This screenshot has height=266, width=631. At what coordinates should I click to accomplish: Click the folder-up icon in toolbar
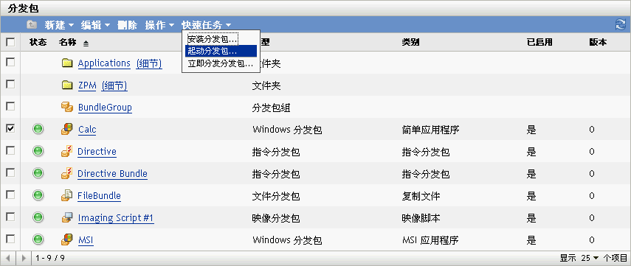click(x=32, y=25)
